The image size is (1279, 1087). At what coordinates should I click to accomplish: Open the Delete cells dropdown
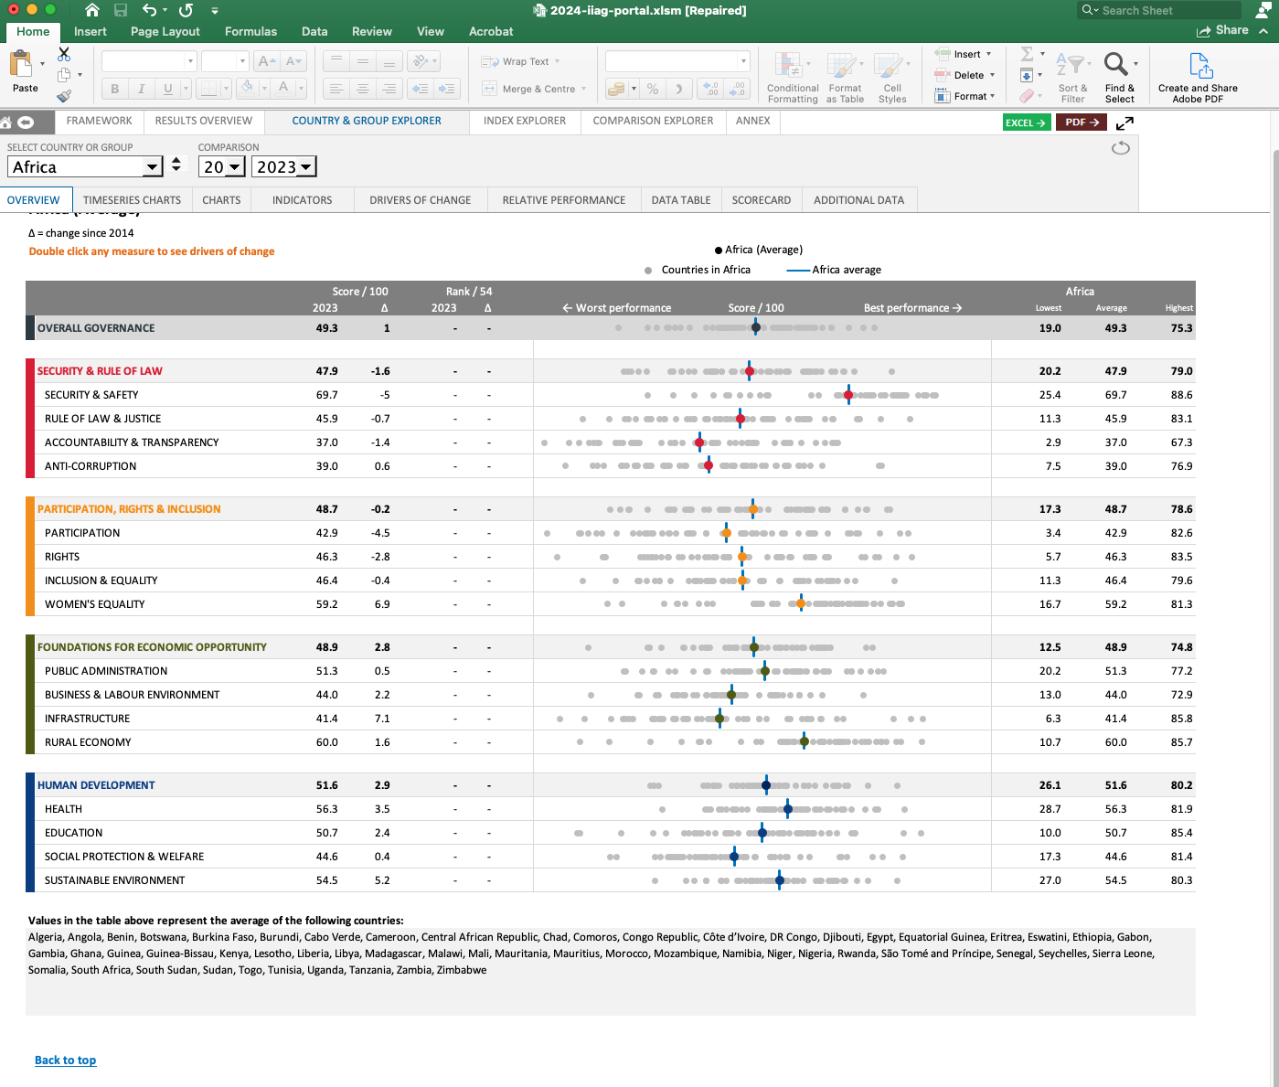pos(992,75)
